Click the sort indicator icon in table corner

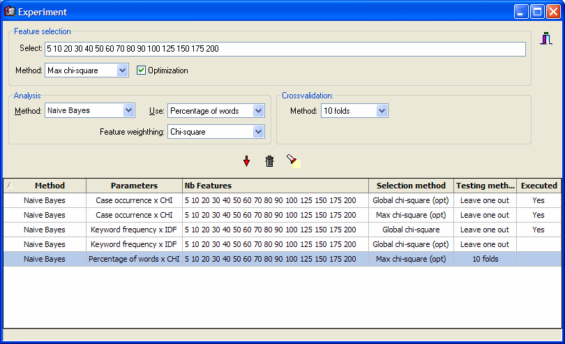click(x=8, y=186)
